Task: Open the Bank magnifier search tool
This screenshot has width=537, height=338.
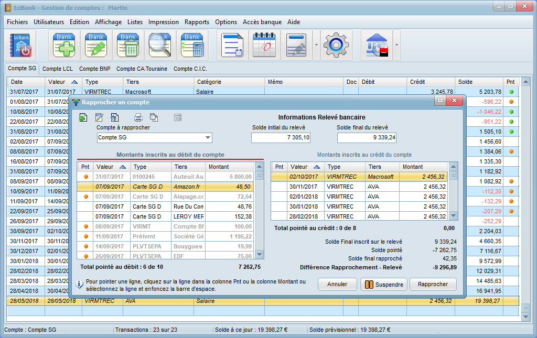Action: click(x=160, y=45)
